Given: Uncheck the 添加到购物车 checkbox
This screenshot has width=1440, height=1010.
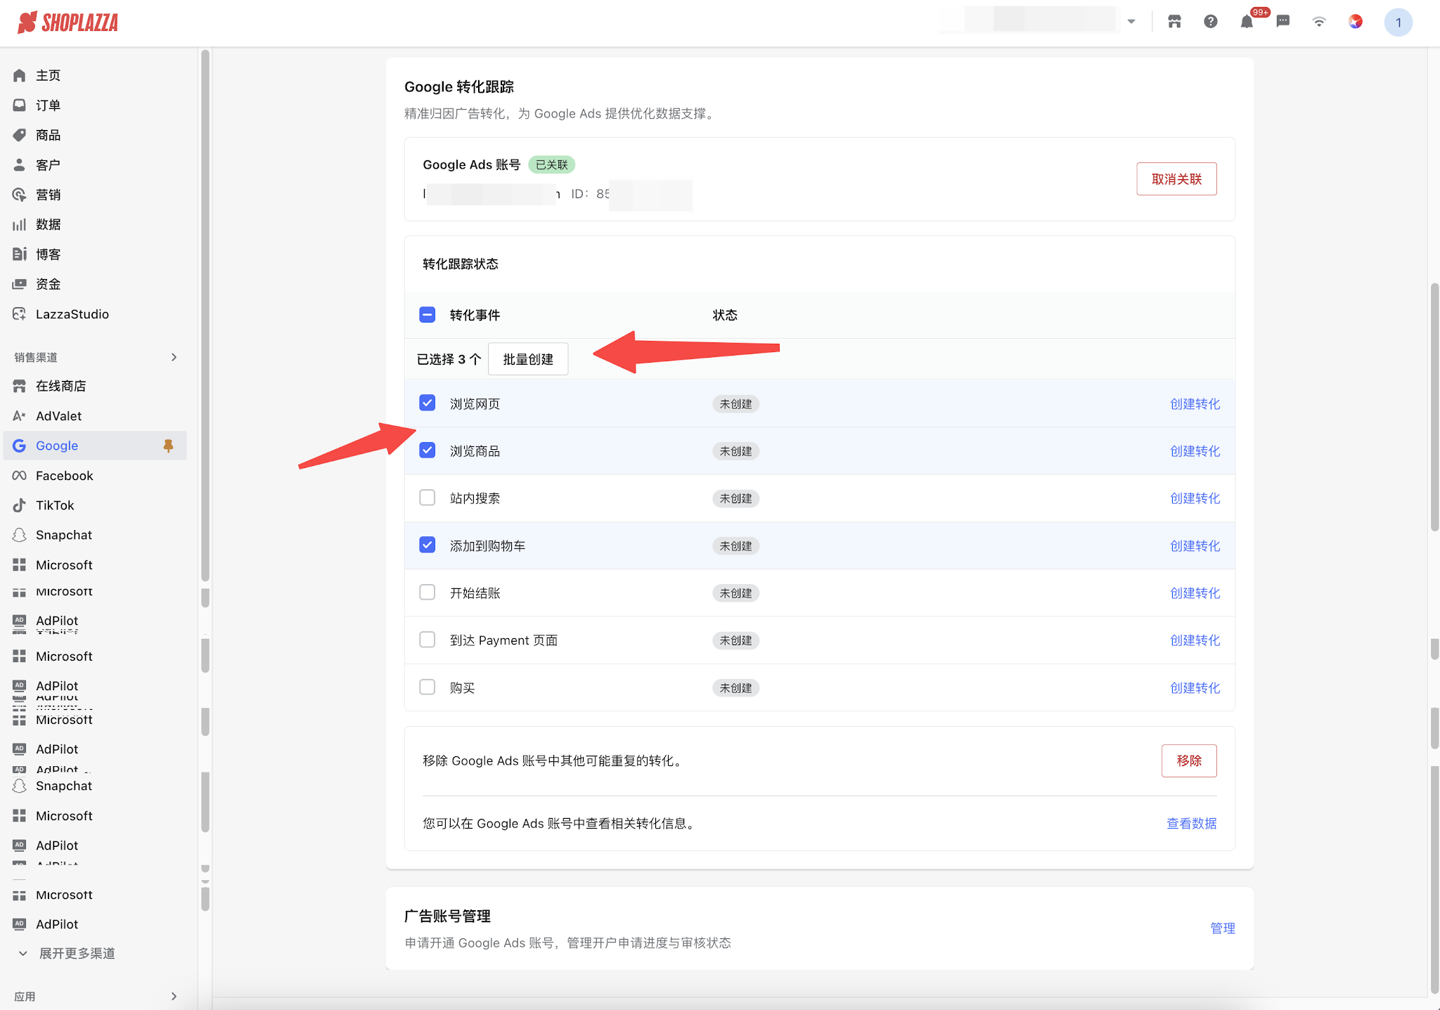Looking at the screenshot, I should click(427, 545).
